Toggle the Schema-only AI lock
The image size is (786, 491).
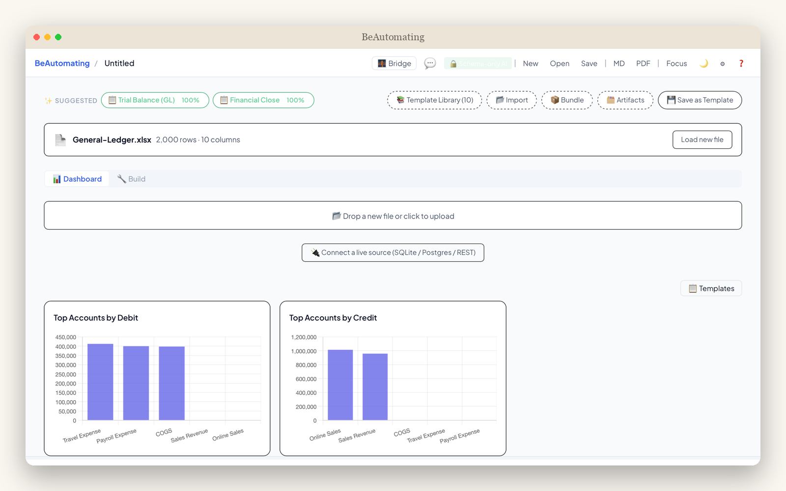click(478, 63)
